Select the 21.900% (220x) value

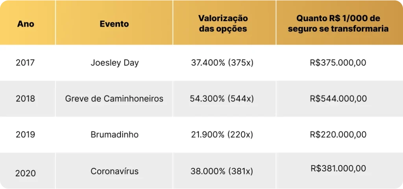[222, 135]
